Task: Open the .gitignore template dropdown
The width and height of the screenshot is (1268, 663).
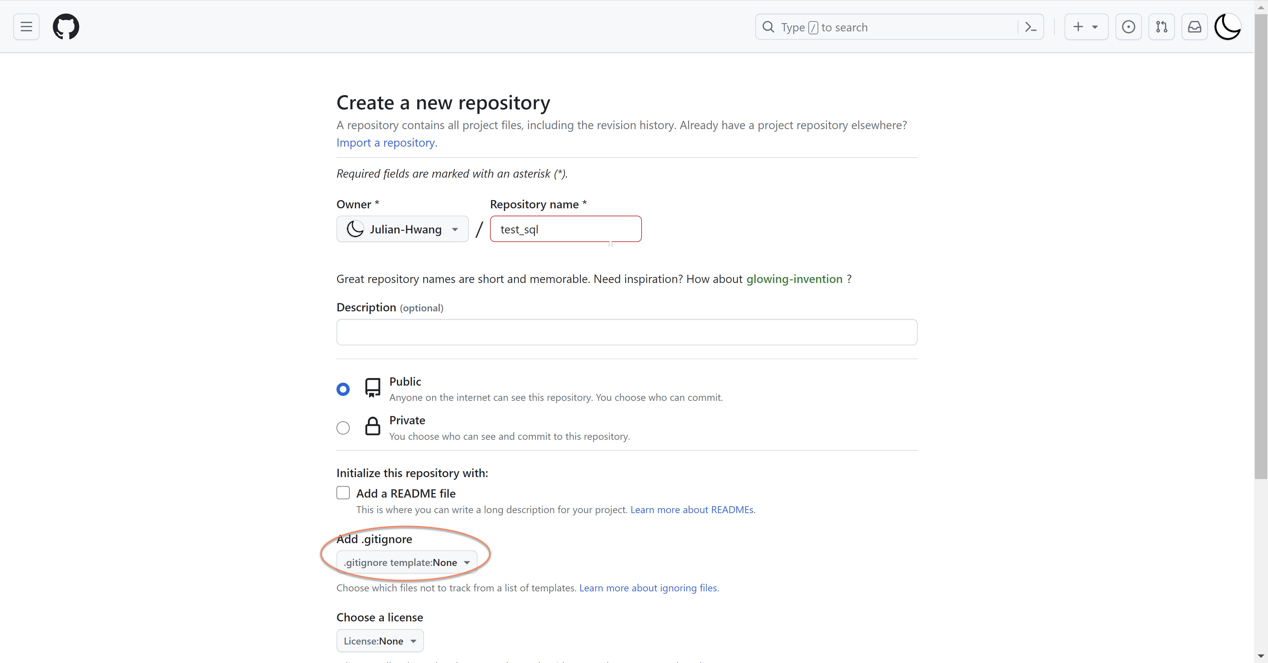Action: pos(406,562)
